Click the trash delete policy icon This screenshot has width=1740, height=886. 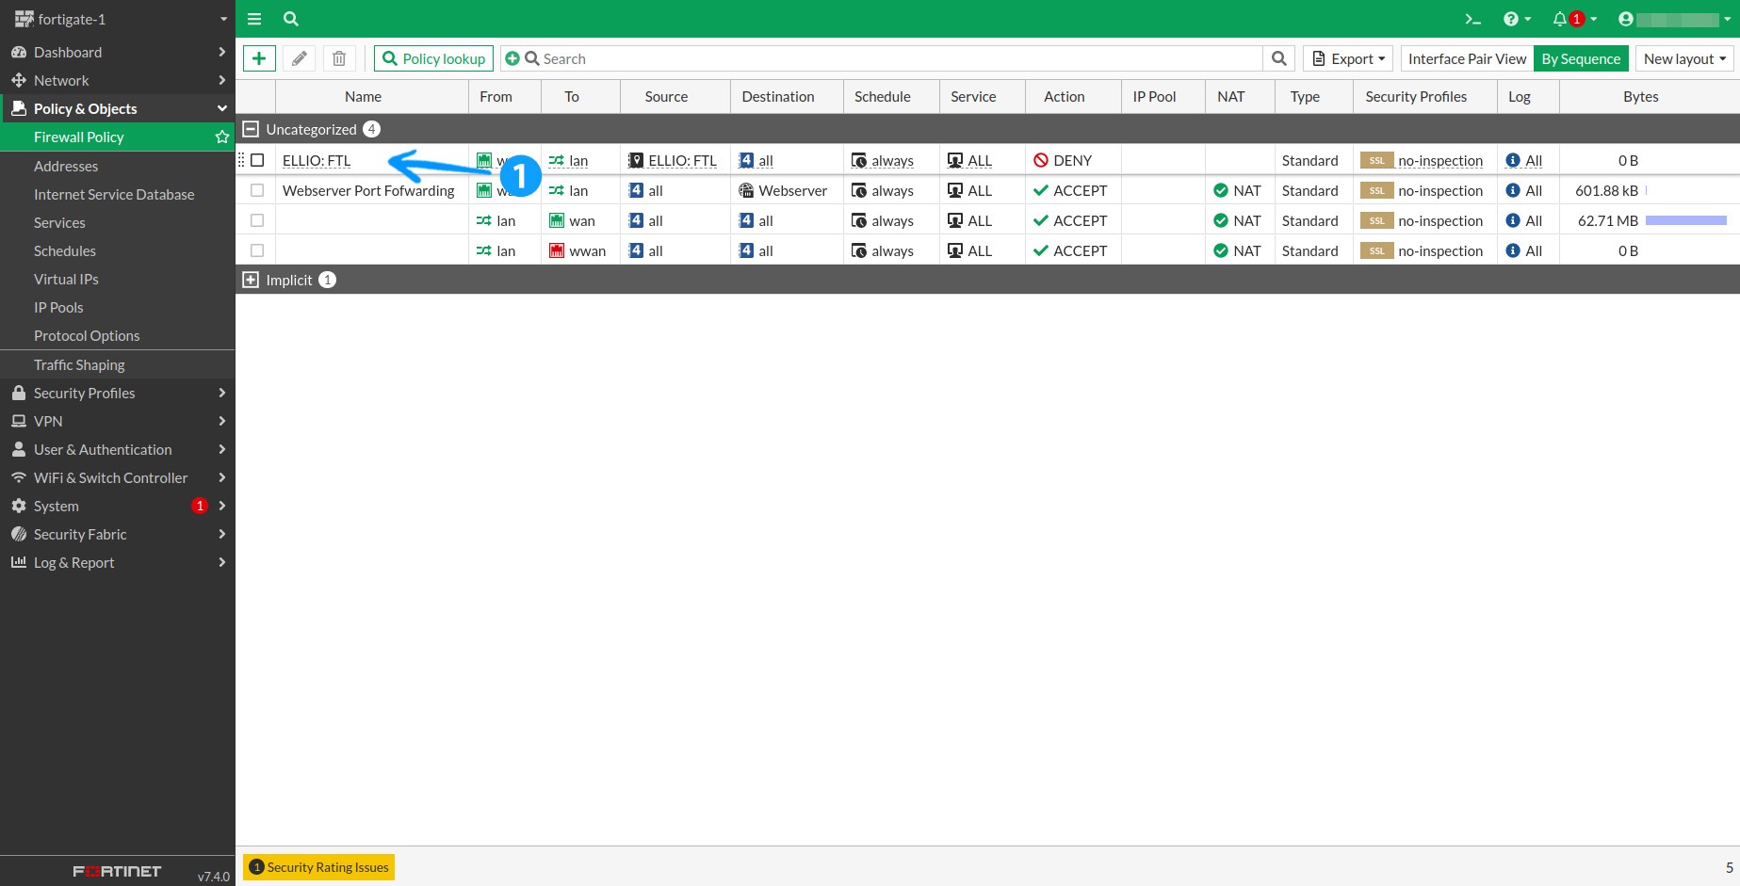tap(339, 58)
